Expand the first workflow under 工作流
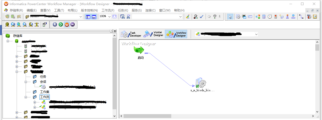 (35, 102)
